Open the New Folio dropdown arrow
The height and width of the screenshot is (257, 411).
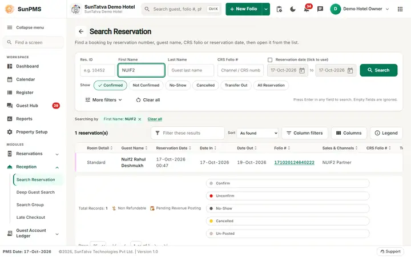point(266,9)
